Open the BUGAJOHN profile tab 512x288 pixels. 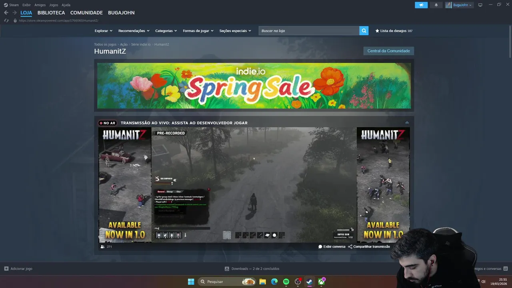click(x=121, y=13)
